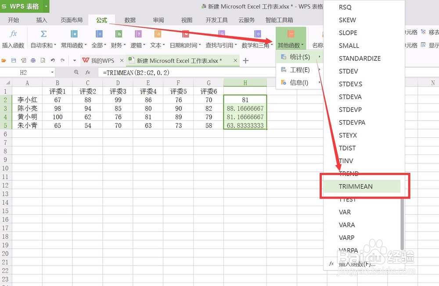Click the Other Functions (其他函数) icon
The width and height of the screenshot is (439, 286).
[x=291, y=34]
